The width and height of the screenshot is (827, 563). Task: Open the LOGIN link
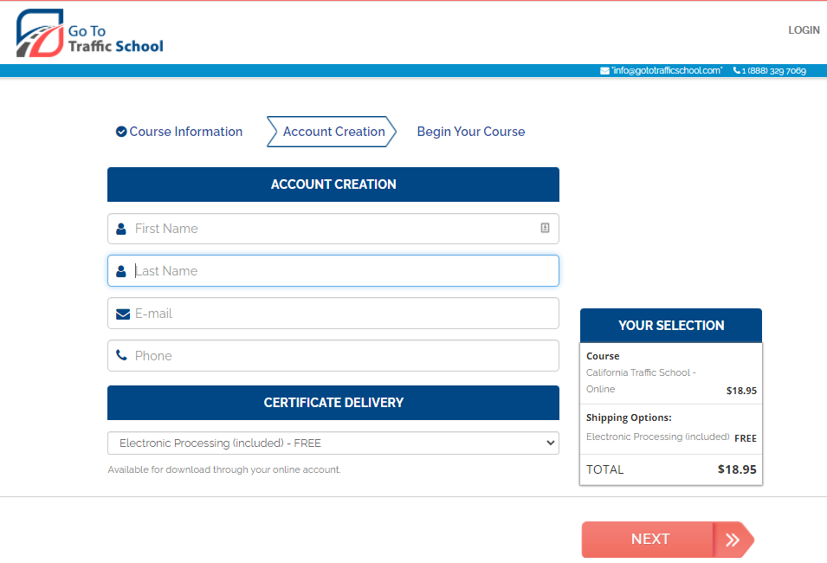click(x=804, y=30)
